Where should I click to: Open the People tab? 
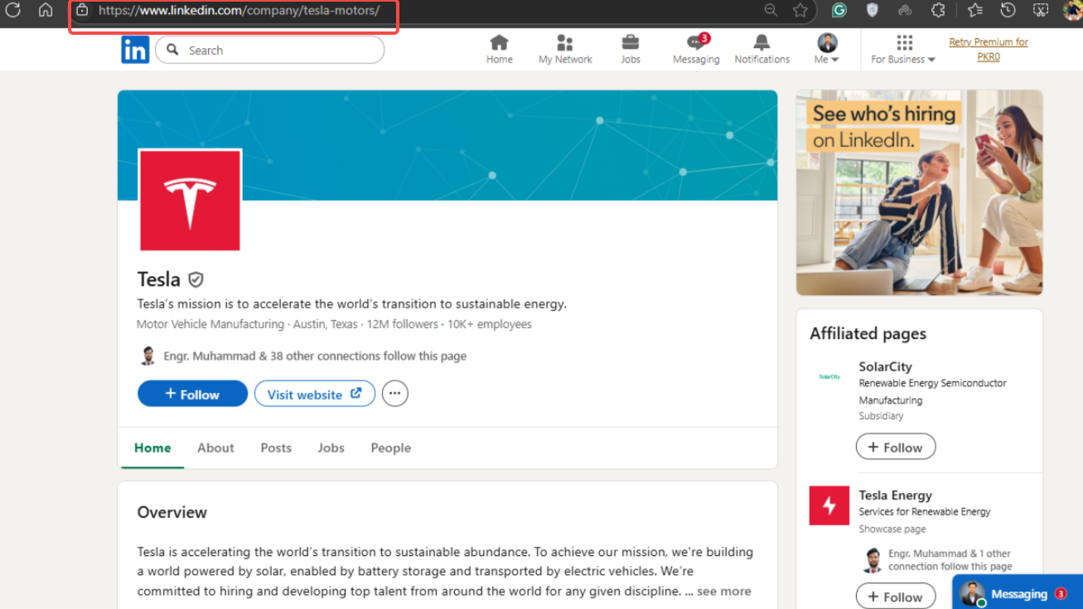coord(391,447)
